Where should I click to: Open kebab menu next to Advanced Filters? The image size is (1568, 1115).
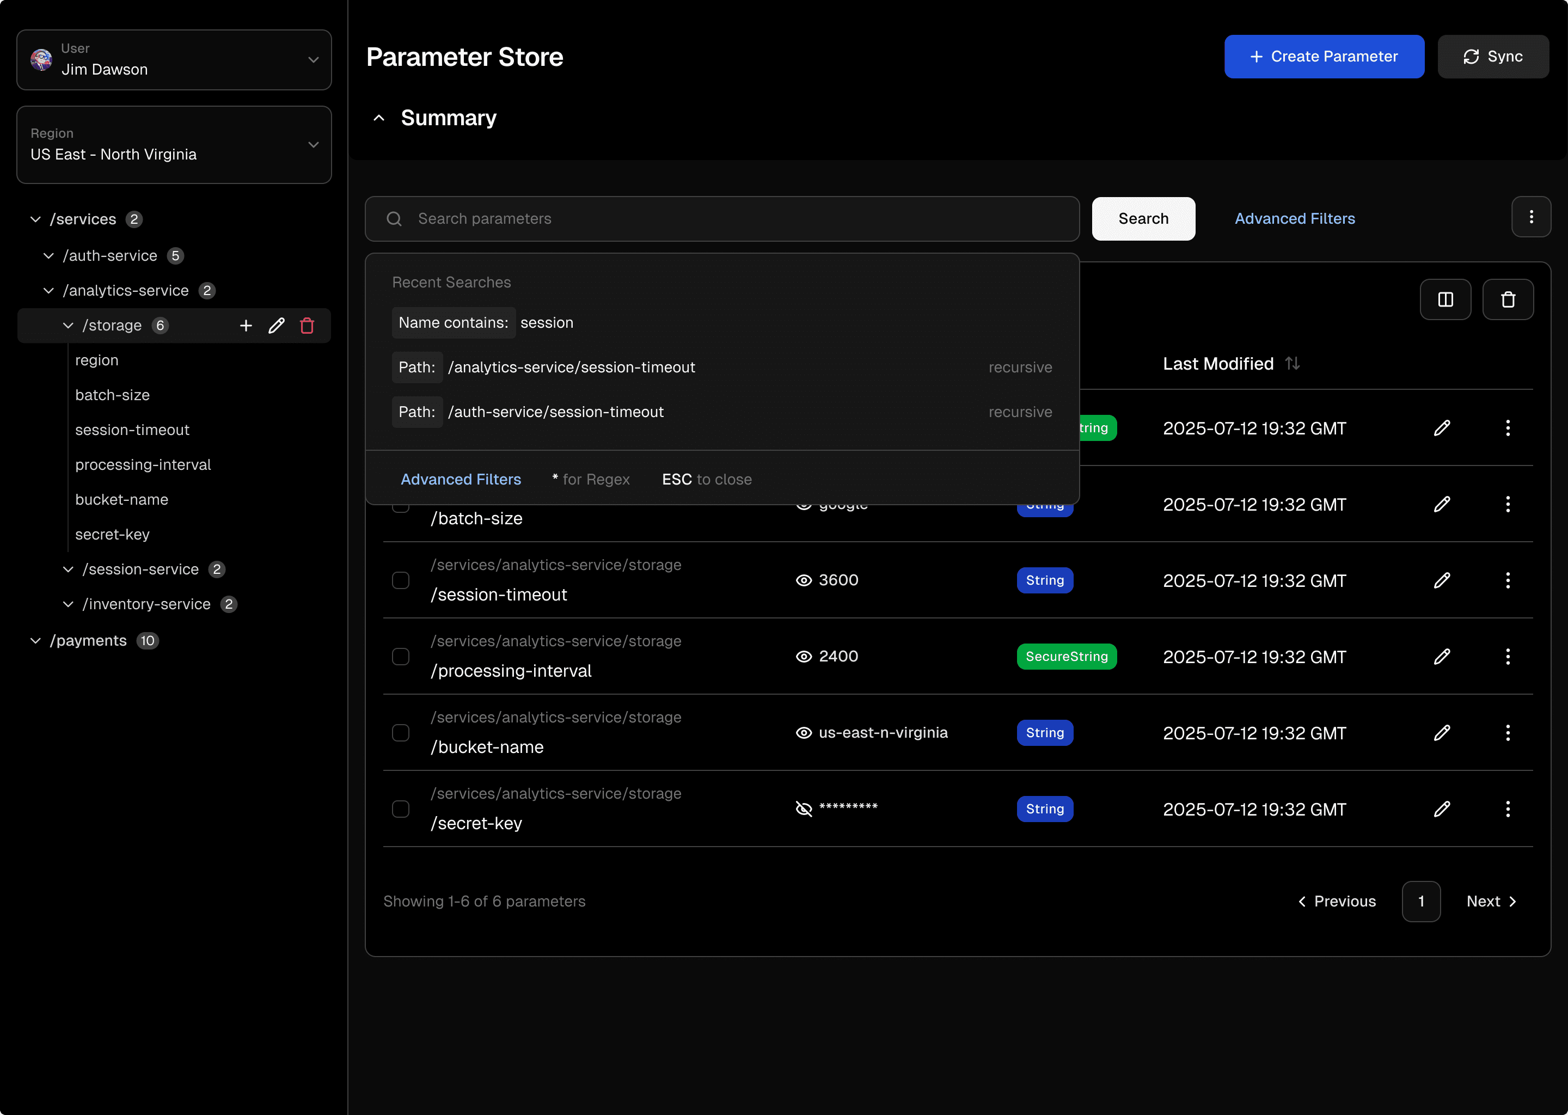pyautogui.click(x=1531, y=218)
